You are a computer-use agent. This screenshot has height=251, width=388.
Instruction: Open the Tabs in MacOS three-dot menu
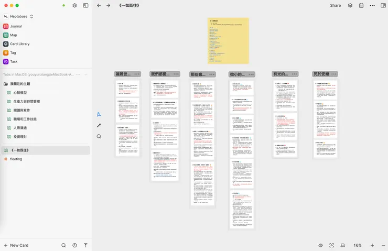click(x=78, y=74)
